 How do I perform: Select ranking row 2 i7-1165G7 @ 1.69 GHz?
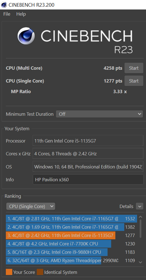pos(71,227)
